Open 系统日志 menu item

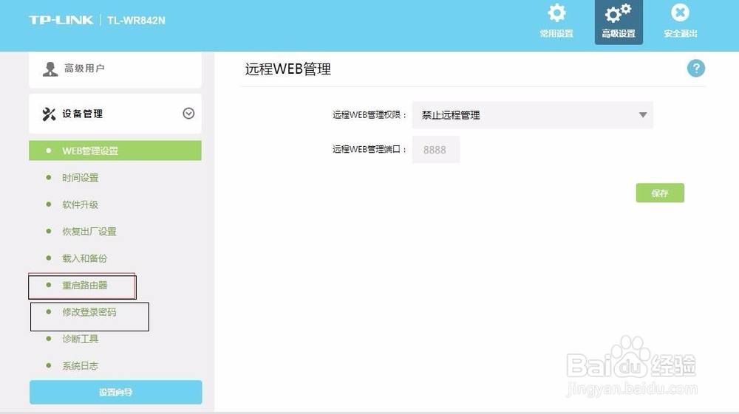80,365
